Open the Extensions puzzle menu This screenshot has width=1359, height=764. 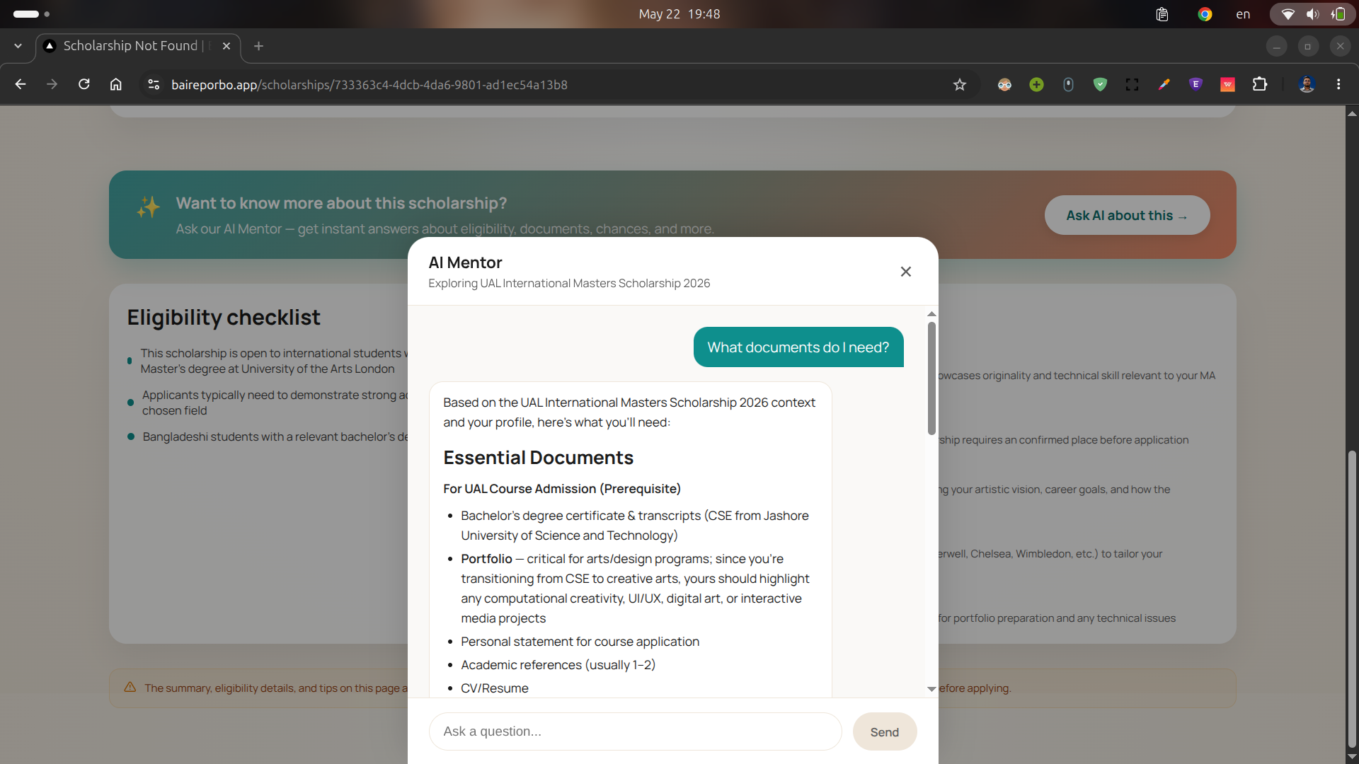click(1259, 85)
